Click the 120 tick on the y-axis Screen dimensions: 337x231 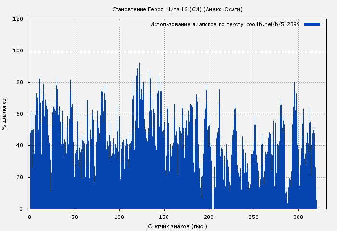[18, 19]
